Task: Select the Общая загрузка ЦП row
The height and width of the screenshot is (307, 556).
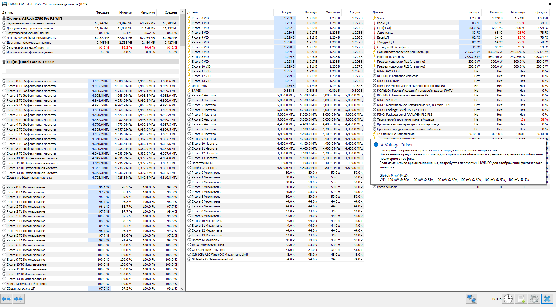Action: coord(21,289)
